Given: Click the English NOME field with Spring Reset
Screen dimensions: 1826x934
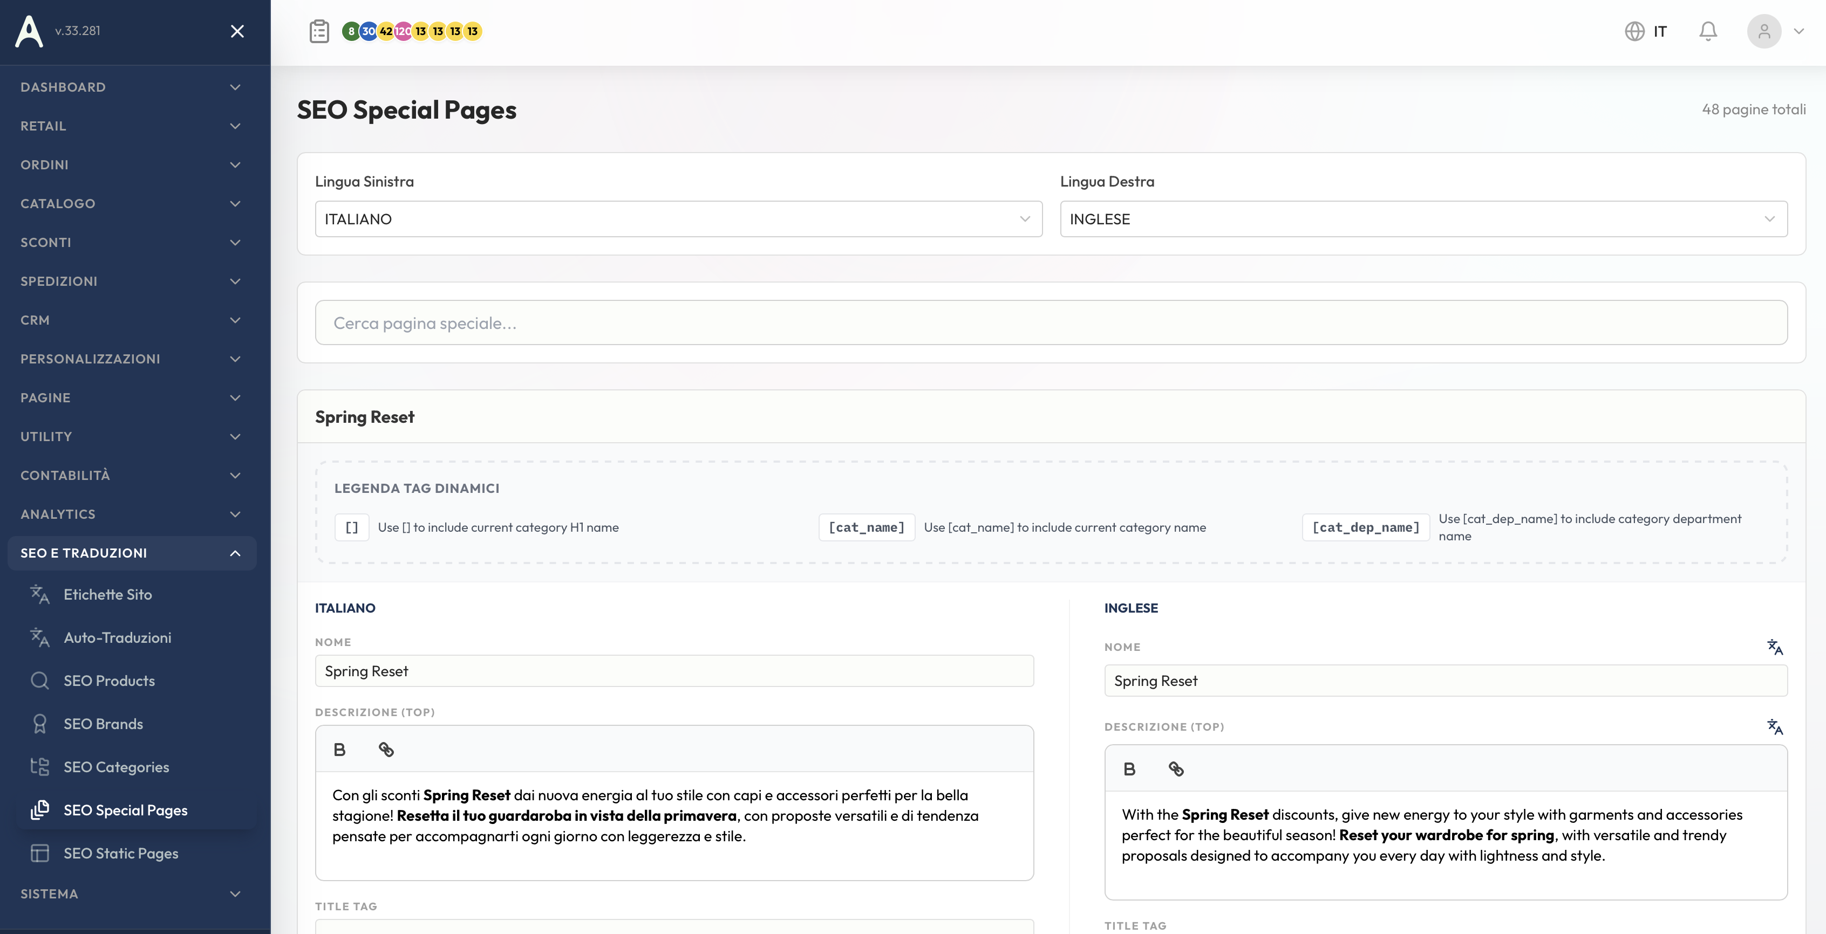Looking at the screenshot, I should 1446,681.
